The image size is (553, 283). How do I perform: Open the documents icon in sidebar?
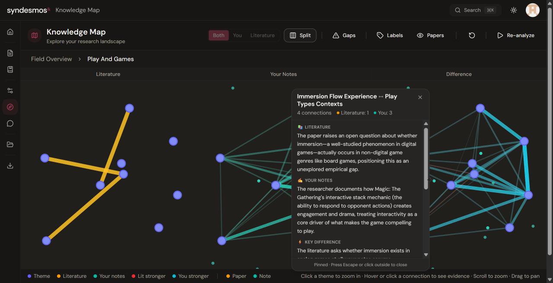[x=10, y=53]
